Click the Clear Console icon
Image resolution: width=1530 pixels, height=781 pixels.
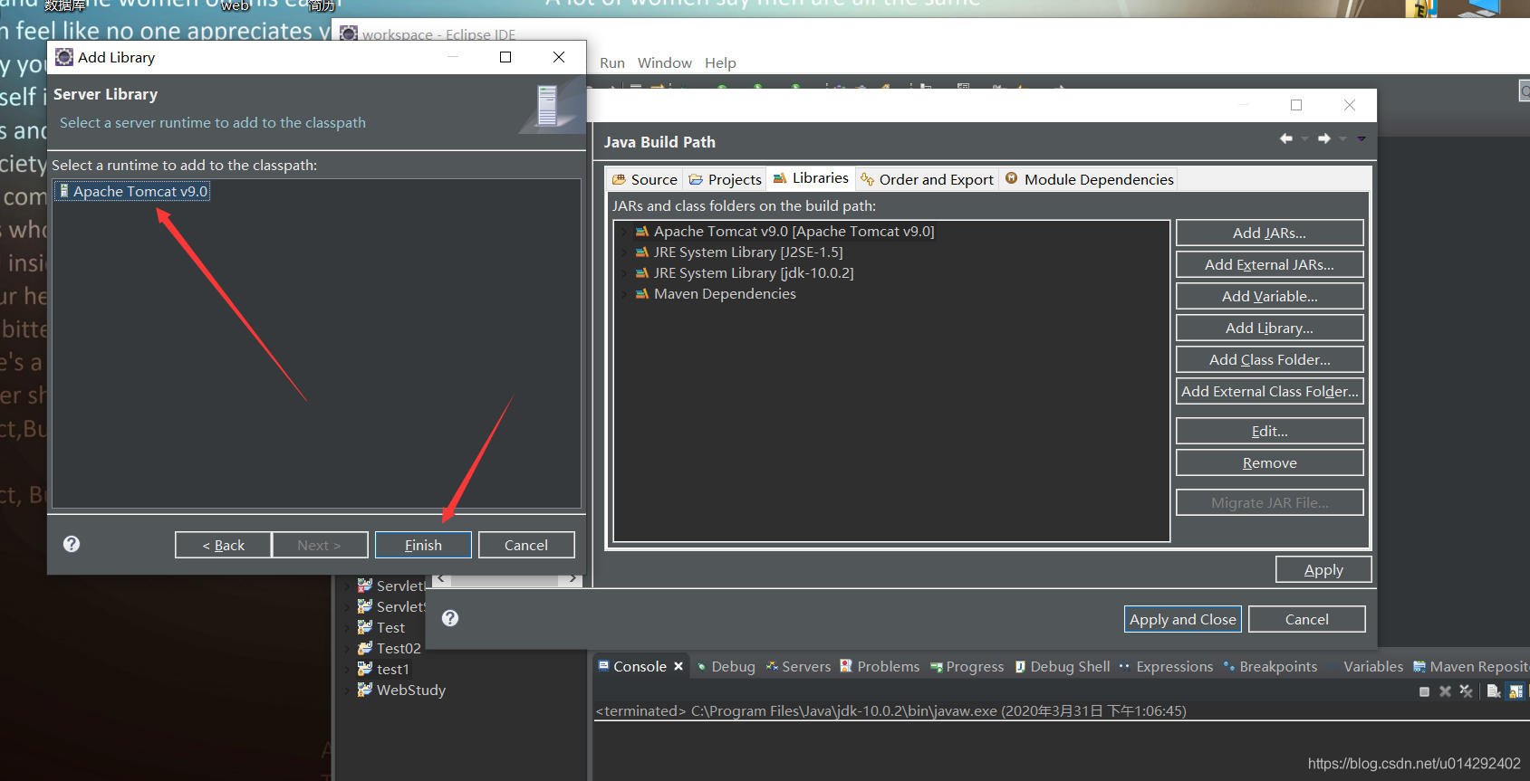point(1494,691)
